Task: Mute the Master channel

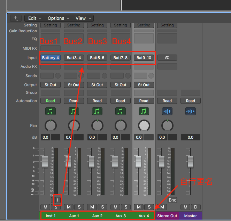Action: point(185,207)
